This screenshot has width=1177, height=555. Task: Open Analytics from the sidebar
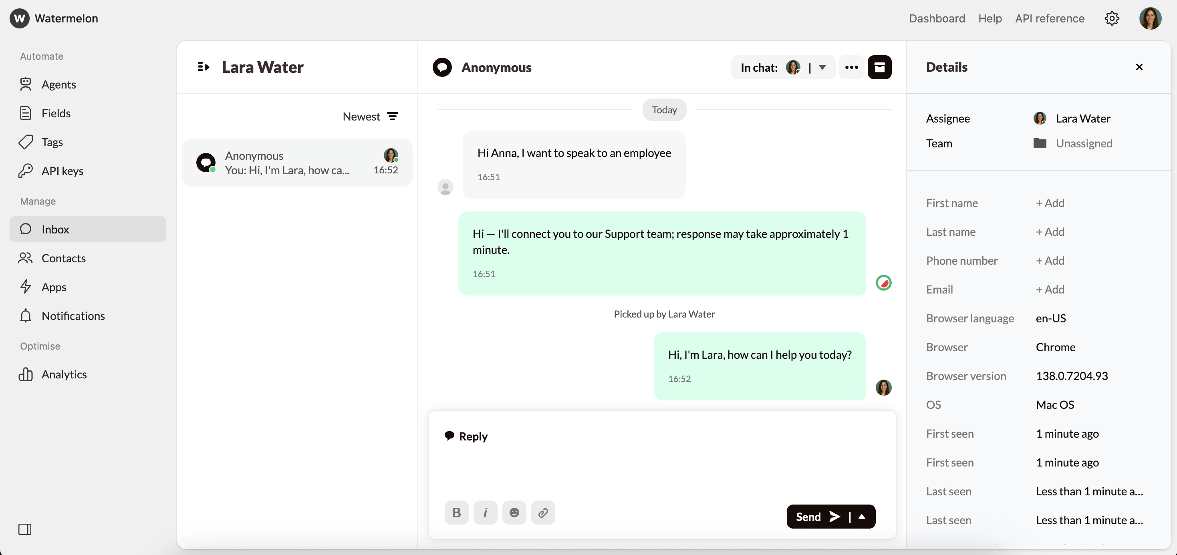pos(64,374)
